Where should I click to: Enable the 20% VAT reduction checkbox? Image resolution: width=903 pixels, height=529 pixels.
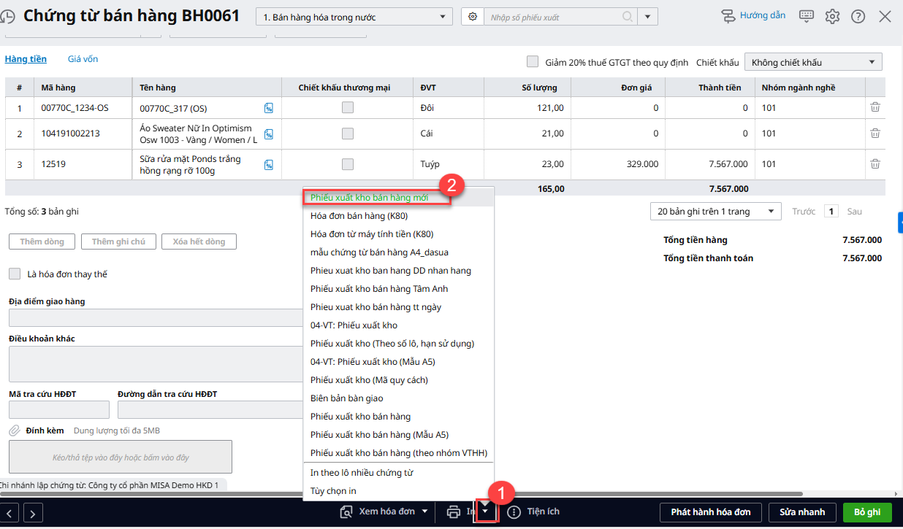[533, 62]
